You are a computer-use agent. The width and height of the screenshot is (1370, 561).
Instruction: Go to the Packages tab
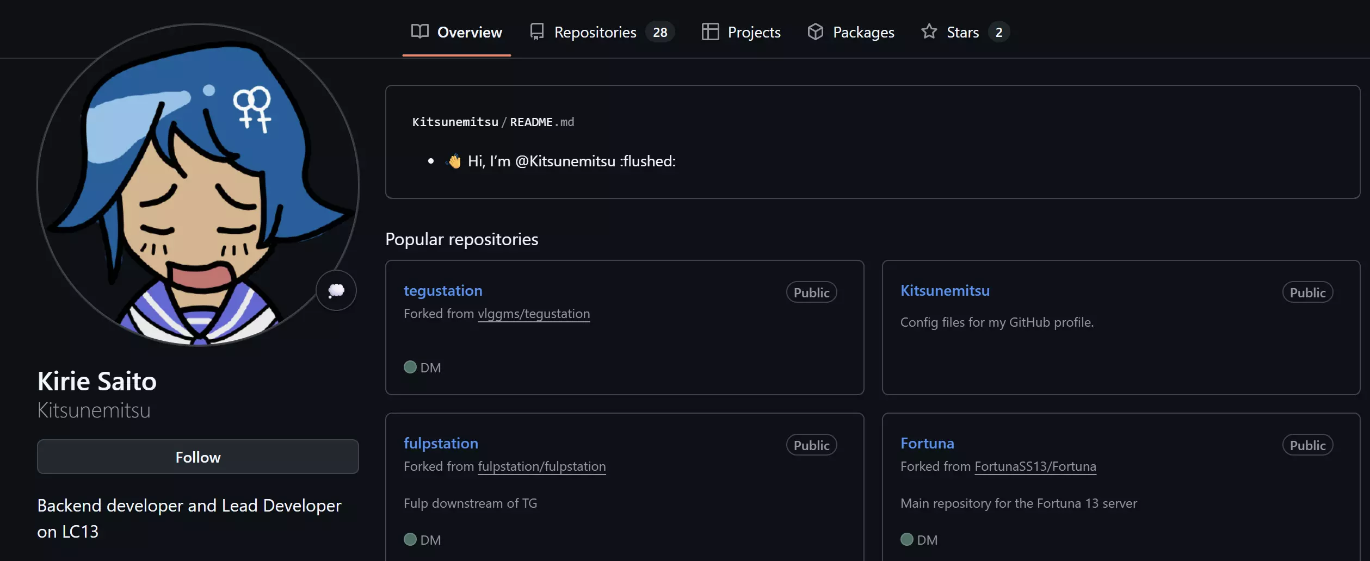(851, 32)
